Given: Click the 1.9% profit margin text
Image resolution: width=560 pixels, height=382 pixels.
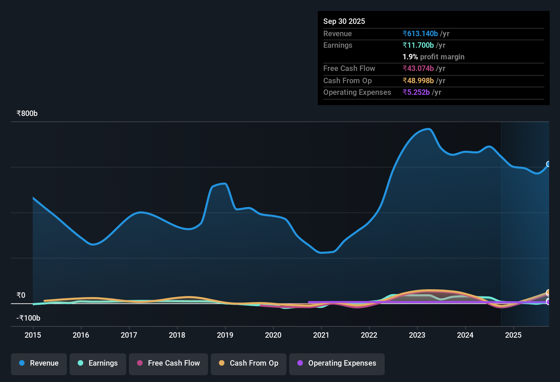Looking at the screenshot, I should pos(433,57).
